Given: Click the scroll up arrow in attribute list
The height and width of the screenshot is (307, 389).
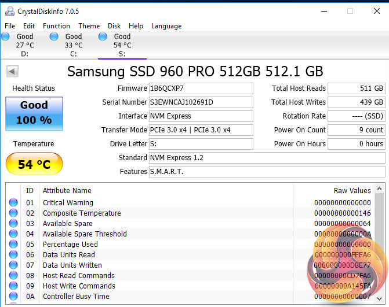Looking at the screenshot, I should [379, 189].
